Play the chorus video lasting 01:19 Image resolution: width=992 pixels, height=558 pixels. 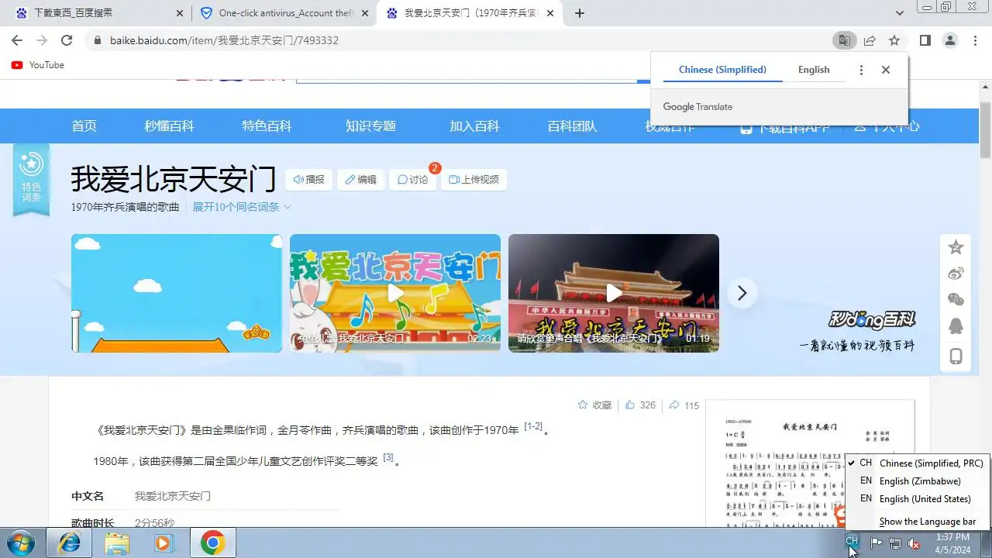click(x=614, y=293)
